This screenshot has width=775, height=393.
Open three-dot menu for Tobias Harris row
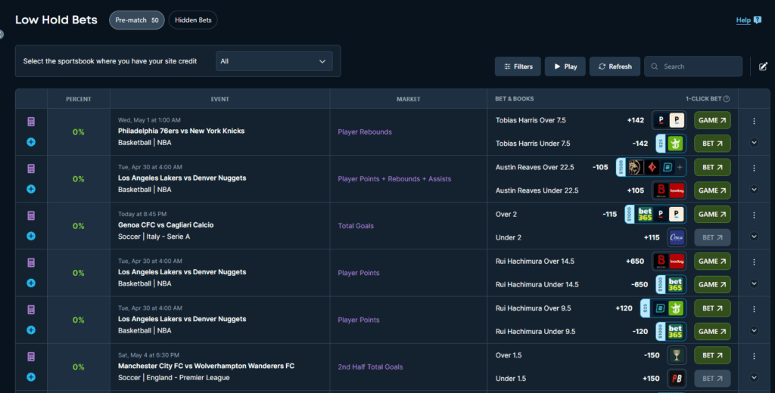coord(754,121)
